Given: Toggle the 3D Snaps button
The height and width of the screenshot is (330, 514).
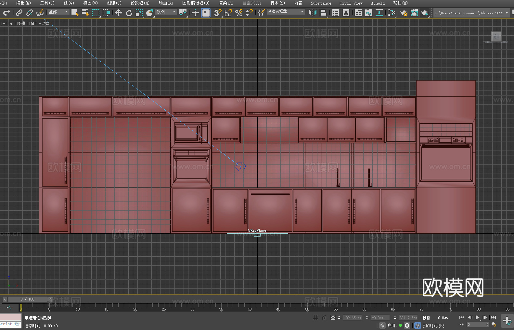Looking at the screenshot, I should [218, 13].
